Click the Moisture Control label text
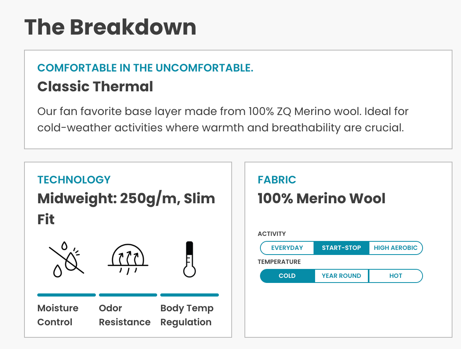461x349 pixels. pos(58,315)
